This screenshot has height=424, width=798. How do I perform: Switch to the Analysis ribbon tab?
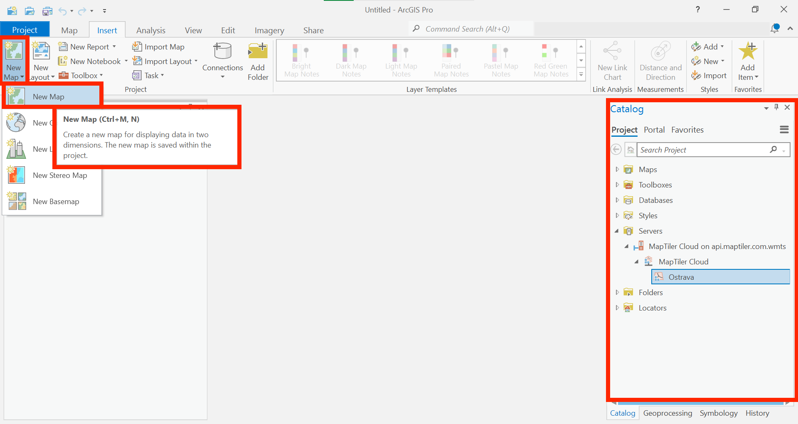pos(150,30)
